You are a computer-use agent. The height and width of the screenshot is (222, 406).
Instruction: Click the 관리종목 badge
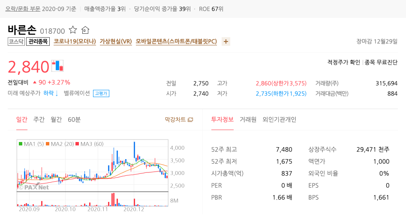coord(38,41)
